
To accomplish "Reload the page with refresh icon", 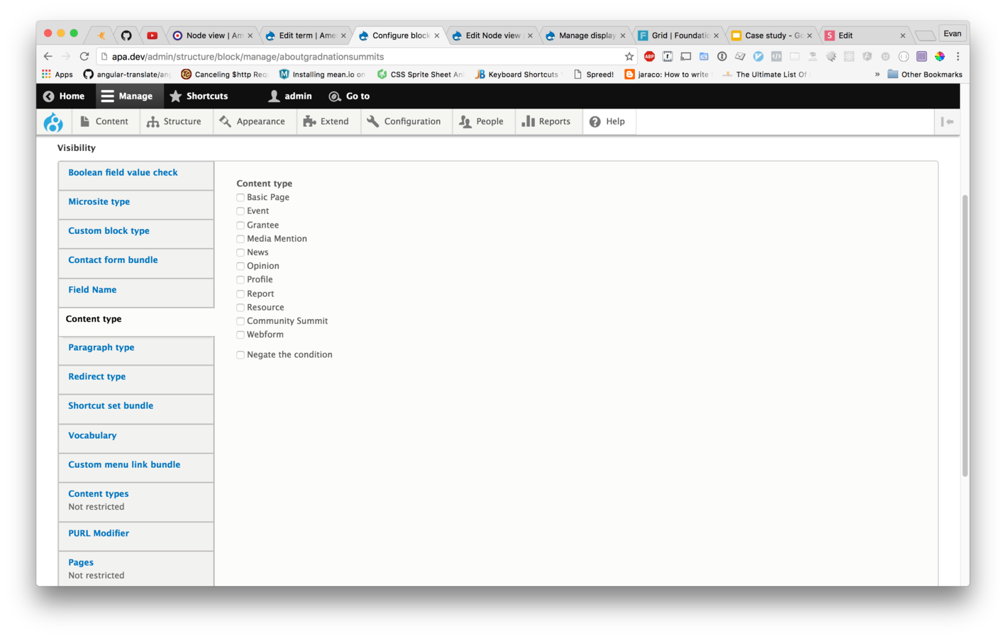I will (x=84, y=56).
